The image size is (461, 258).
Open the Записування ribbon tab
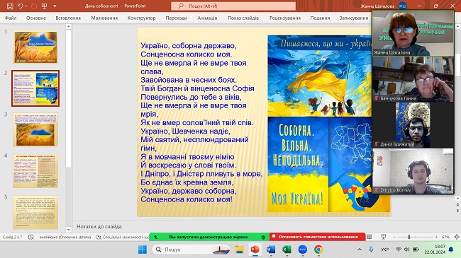click(x=354, y=18)
